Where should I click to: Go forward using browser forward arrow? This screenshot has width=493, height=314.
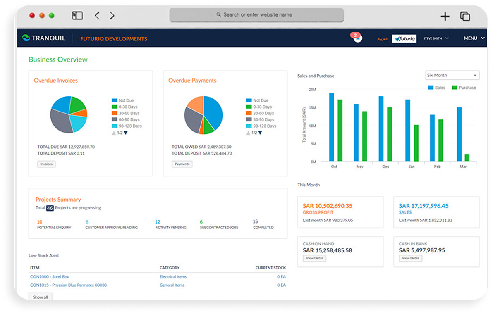(x=112, y=16)
